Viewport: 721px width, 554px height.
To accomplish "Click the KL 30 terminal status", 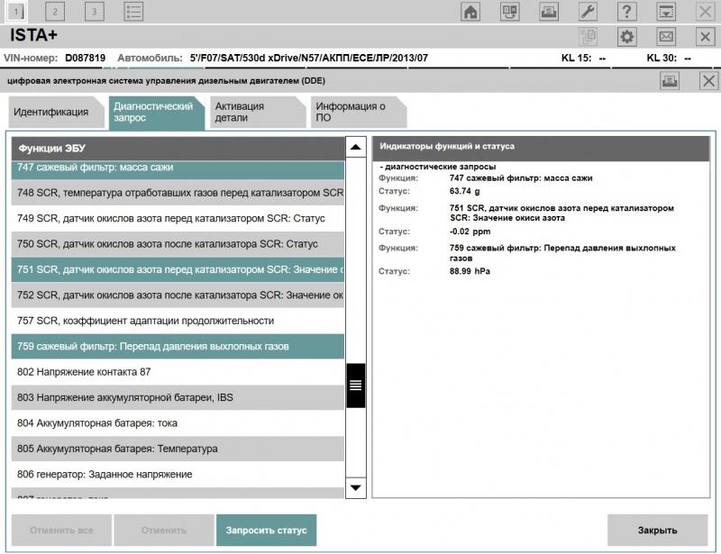I will [x=669, y=59].
